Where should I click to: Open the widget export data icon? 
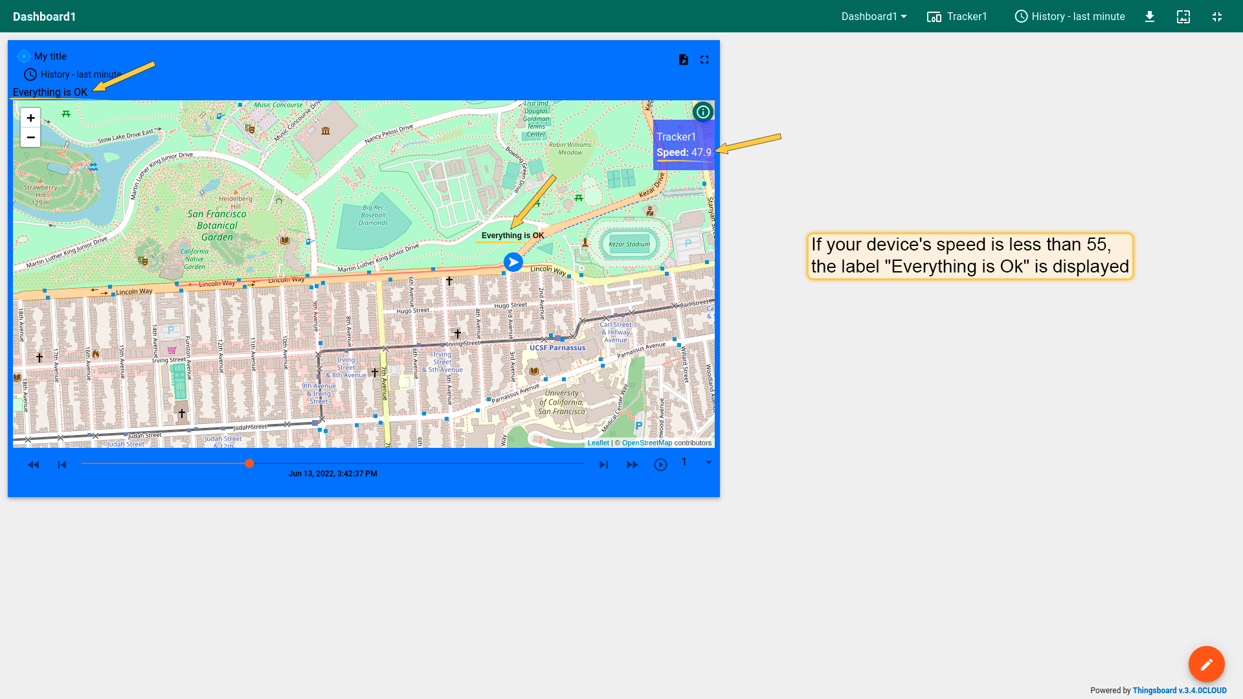point(684,60)
